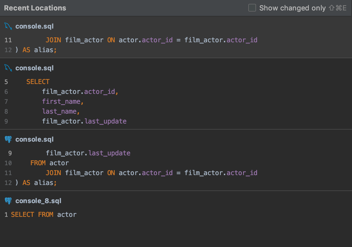Click the PostgreSQL elephant icon beside console_8.sql
This screenshot has width=352, height=247.
pyautogui.click(x=8, y=201)
